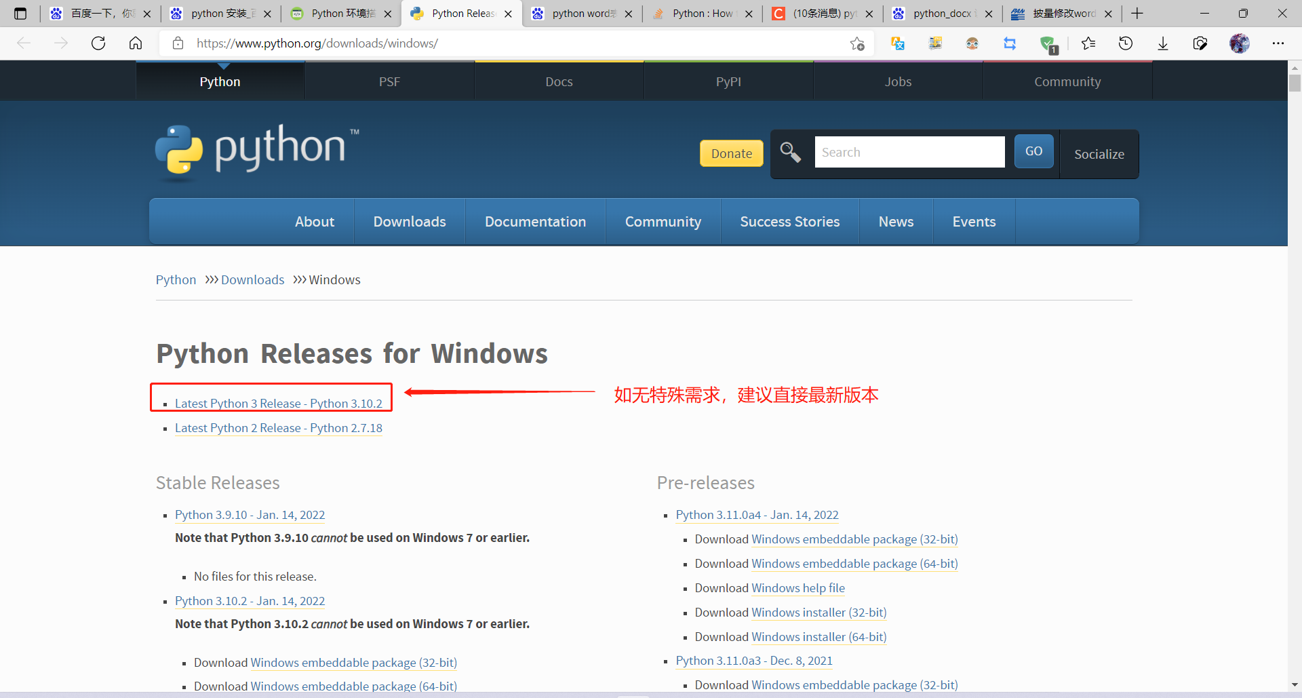Switch to the Python 环境 tab
The width and height of the screenshot is (1302, 698).
coord(341,14)
